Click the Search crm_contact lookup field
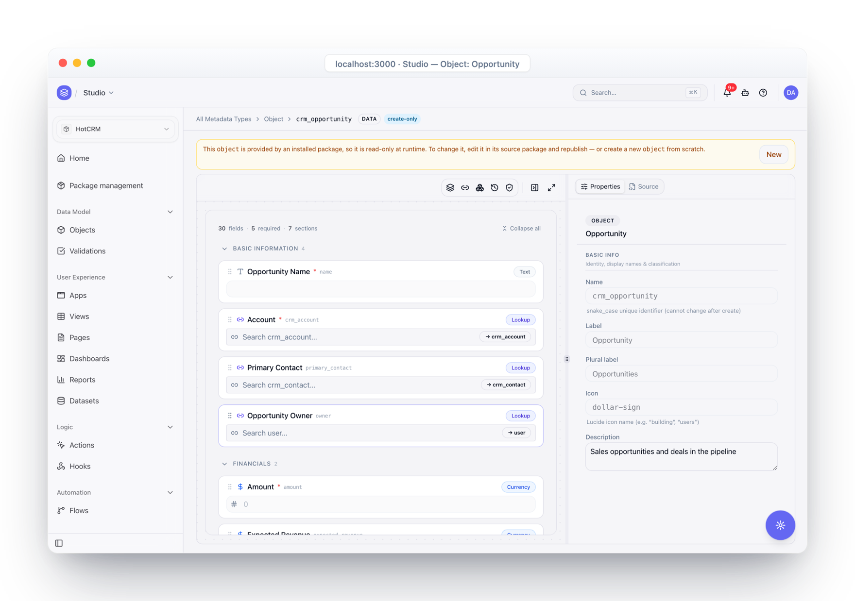855x601 pixels. pos(381,385)
